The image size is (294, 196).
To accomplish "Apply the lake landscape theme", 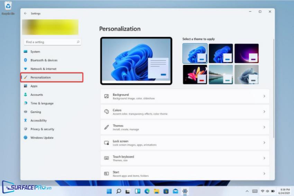I will point(221,74).
